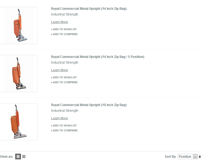Image resolution: width=201 pixels, height=161 pixels.
Task: Add 18 Inch vacuum to compare
Action: [64, 131]
